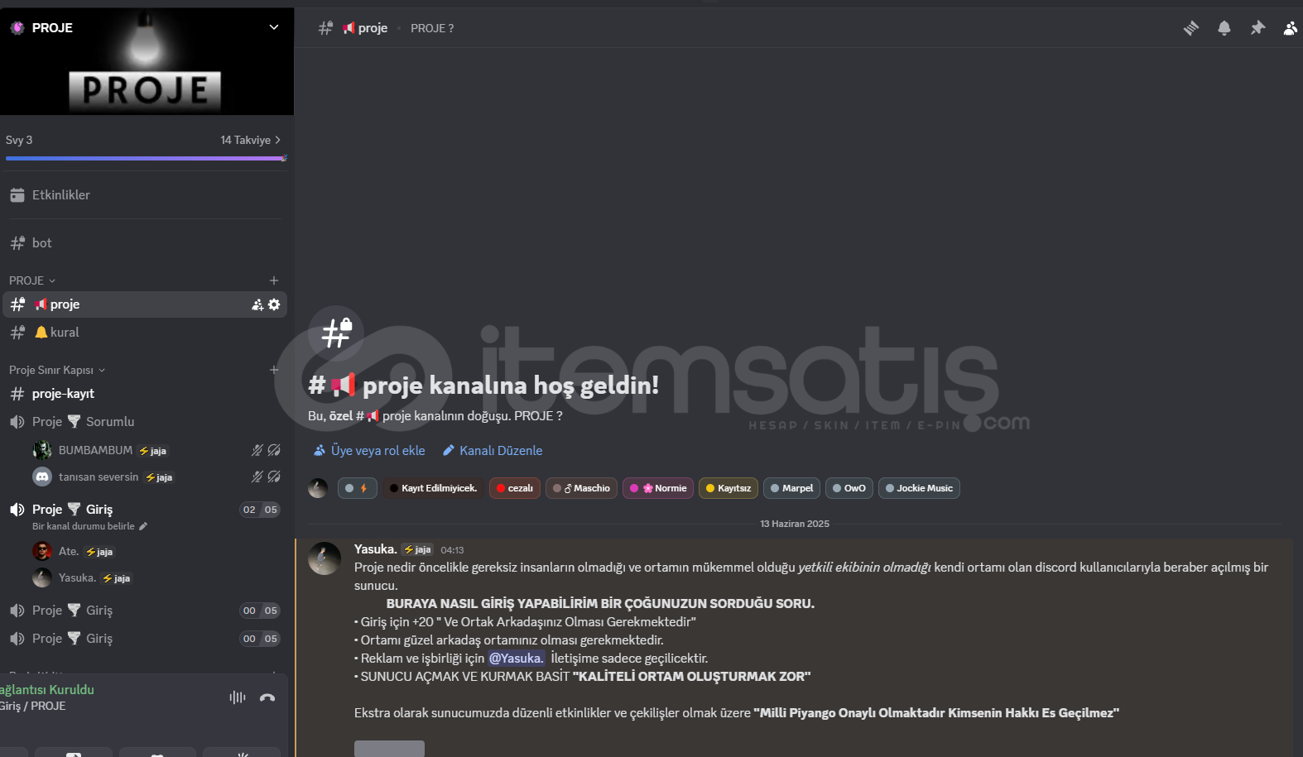1303x757 pixels.
Task: Click tanısan seversin's deafened headphone icon
Action: [274, 477]
